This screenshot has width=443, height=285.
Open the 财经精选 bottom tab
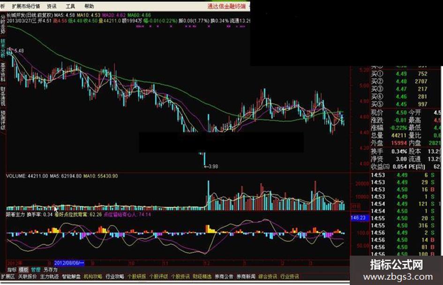(x=202, y=277)
